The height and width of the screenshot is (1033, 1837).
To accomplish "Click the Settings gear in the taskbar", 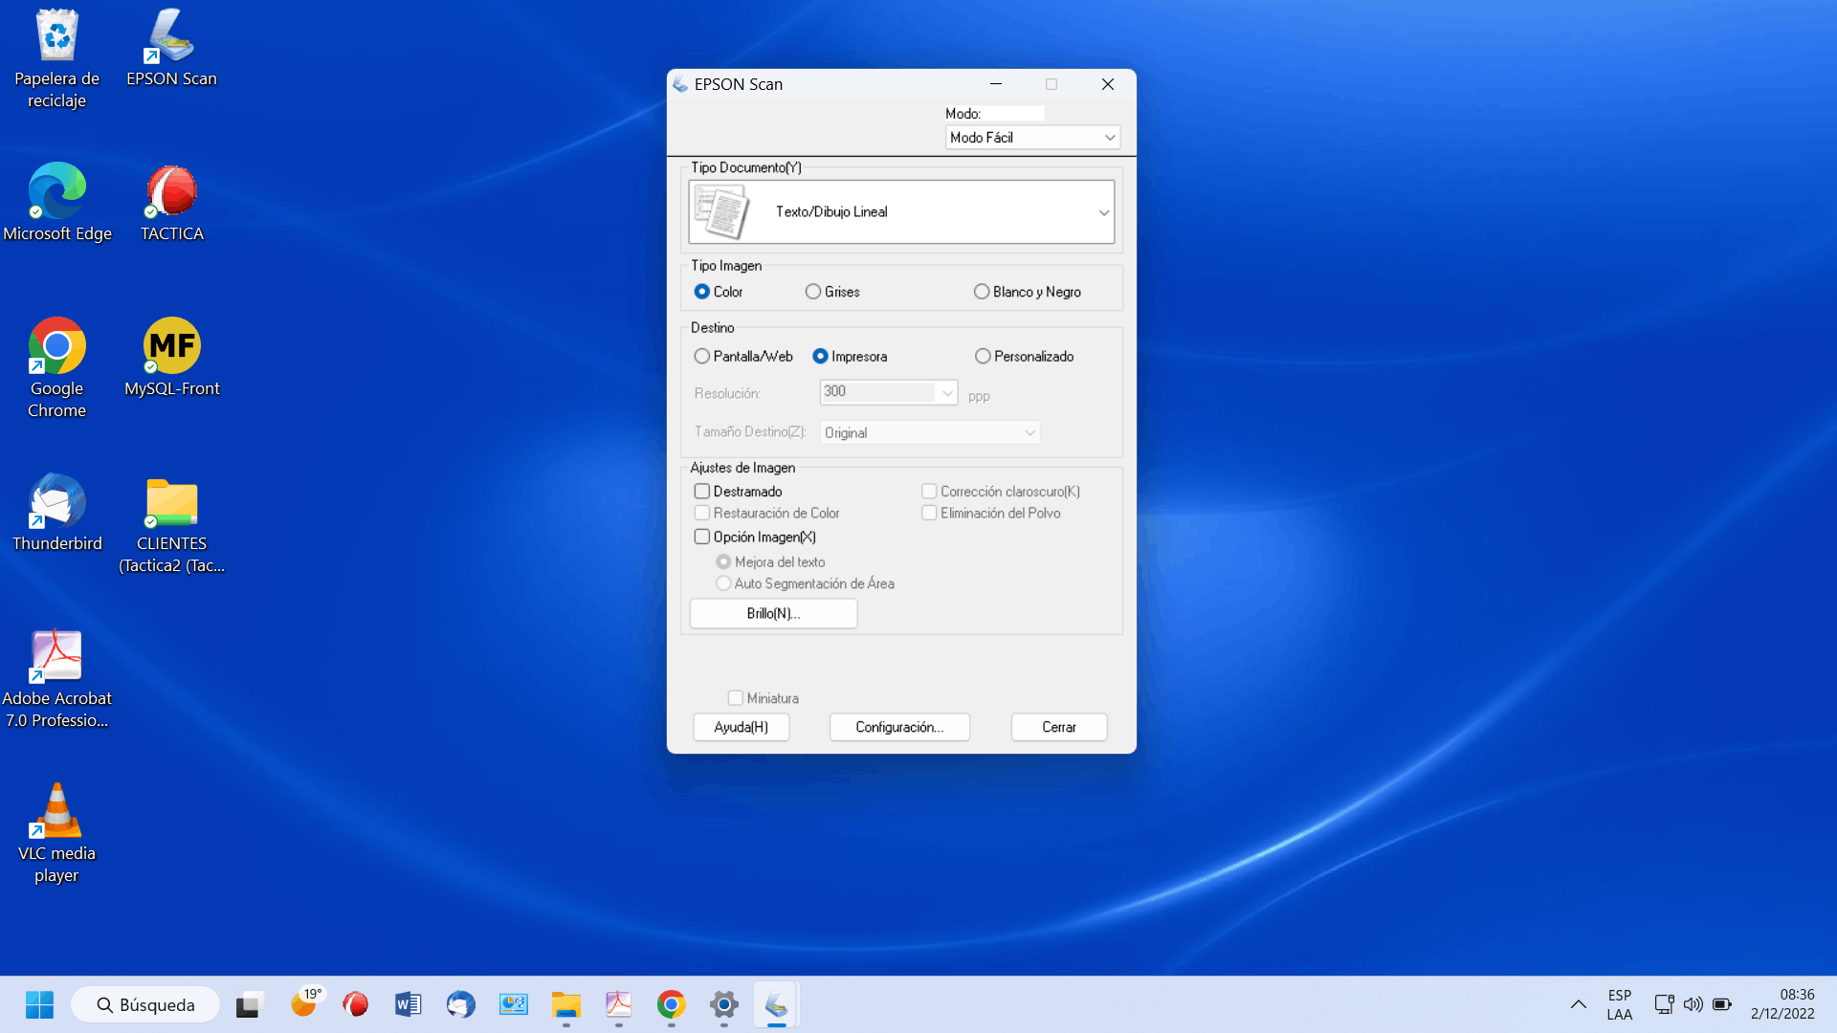I will 724,1004.
